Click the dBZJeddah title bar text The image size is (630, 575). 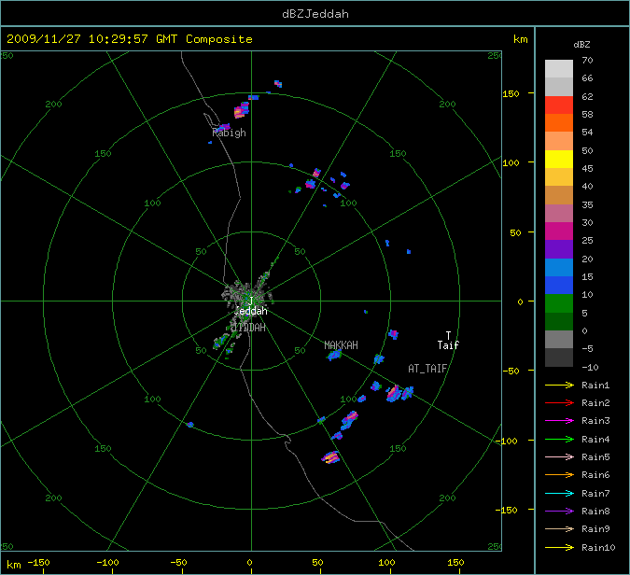pos(315,13)
